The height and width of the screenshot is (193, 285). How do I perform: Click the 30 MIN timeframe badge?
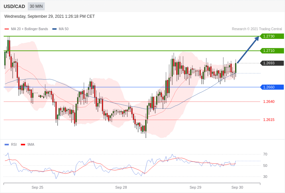click(x=36, y=6)
